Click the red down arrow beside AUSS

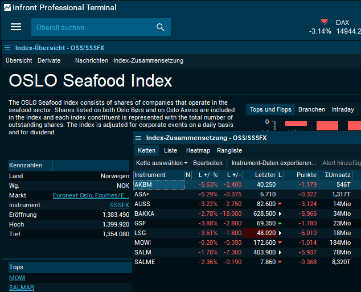(x=280, y=204)
